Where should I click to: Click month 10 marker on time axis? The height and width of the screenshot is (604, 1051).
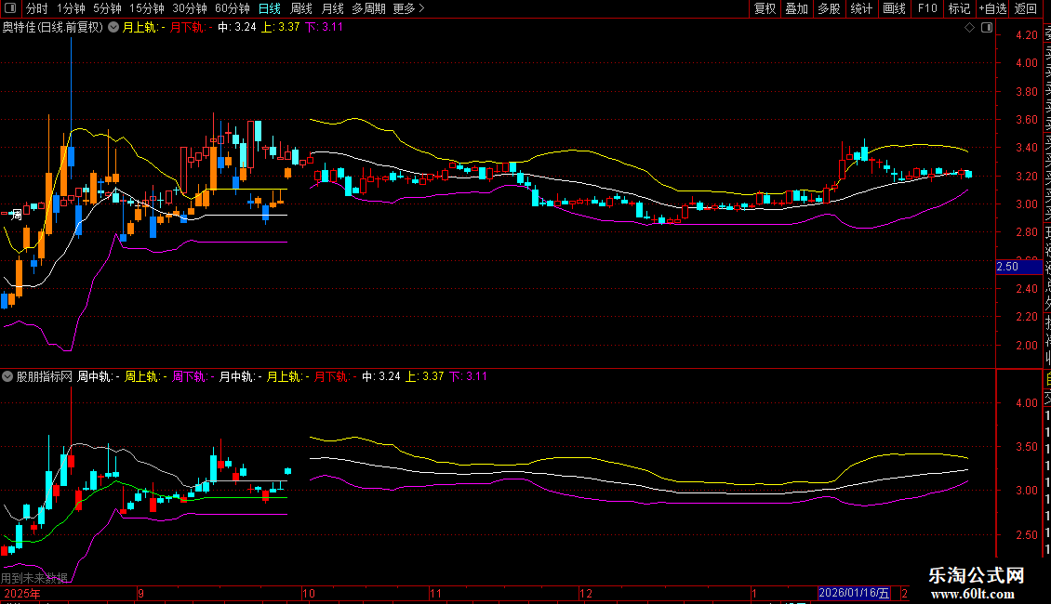309,593
